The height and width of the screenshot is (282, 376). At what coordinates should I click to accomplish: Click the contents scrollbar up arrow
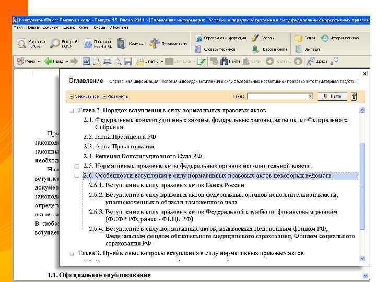click(362, 110)
